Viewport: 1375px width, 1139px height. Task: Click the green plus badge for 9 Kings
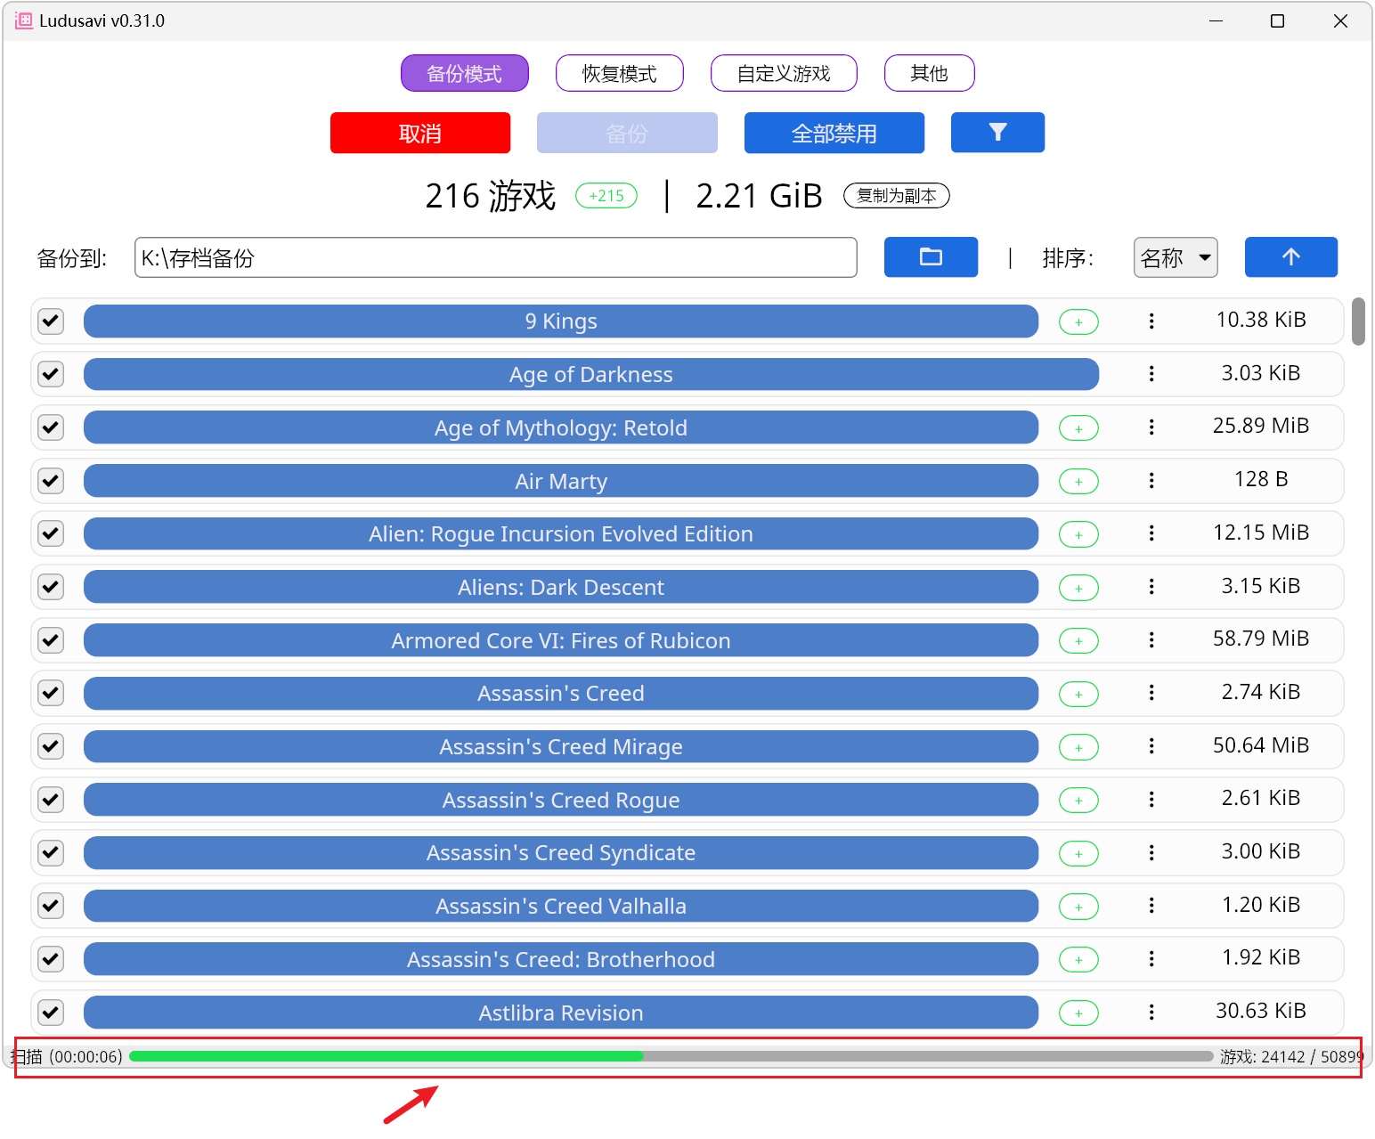coord(1078,321)
